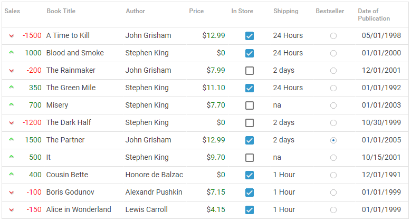Select Bestseller radio for Cousin Bette

[x=333, y=175]
